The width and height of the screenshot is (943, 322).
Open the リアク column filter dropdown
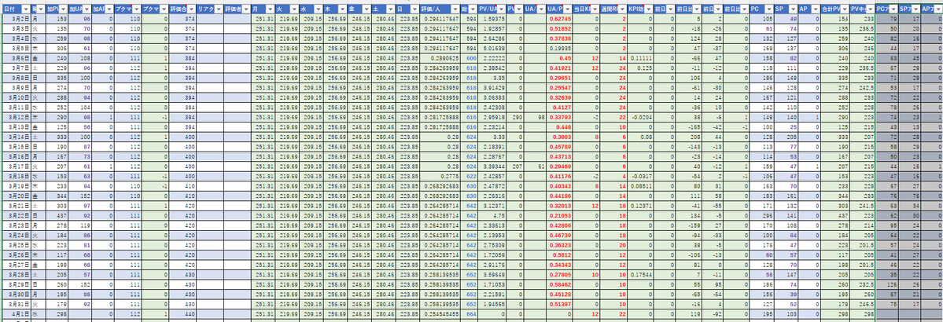pos(219,9)
